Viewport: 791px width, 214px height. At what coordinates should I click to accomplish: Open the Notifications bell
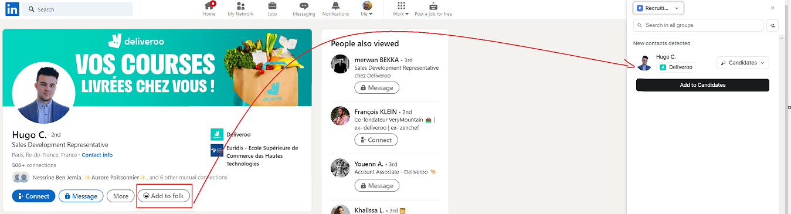click(x=335, y=9)
